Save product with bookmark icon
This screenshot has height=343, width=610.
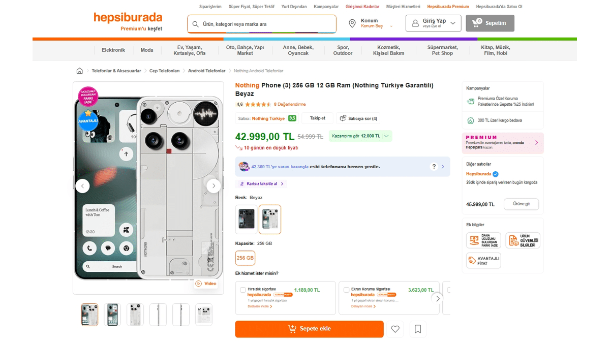(417, 329)
